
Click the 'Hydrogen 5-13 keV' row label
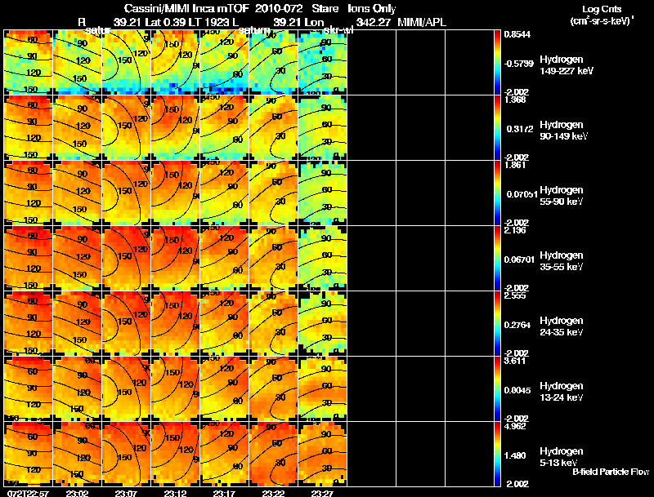(562, 457)
